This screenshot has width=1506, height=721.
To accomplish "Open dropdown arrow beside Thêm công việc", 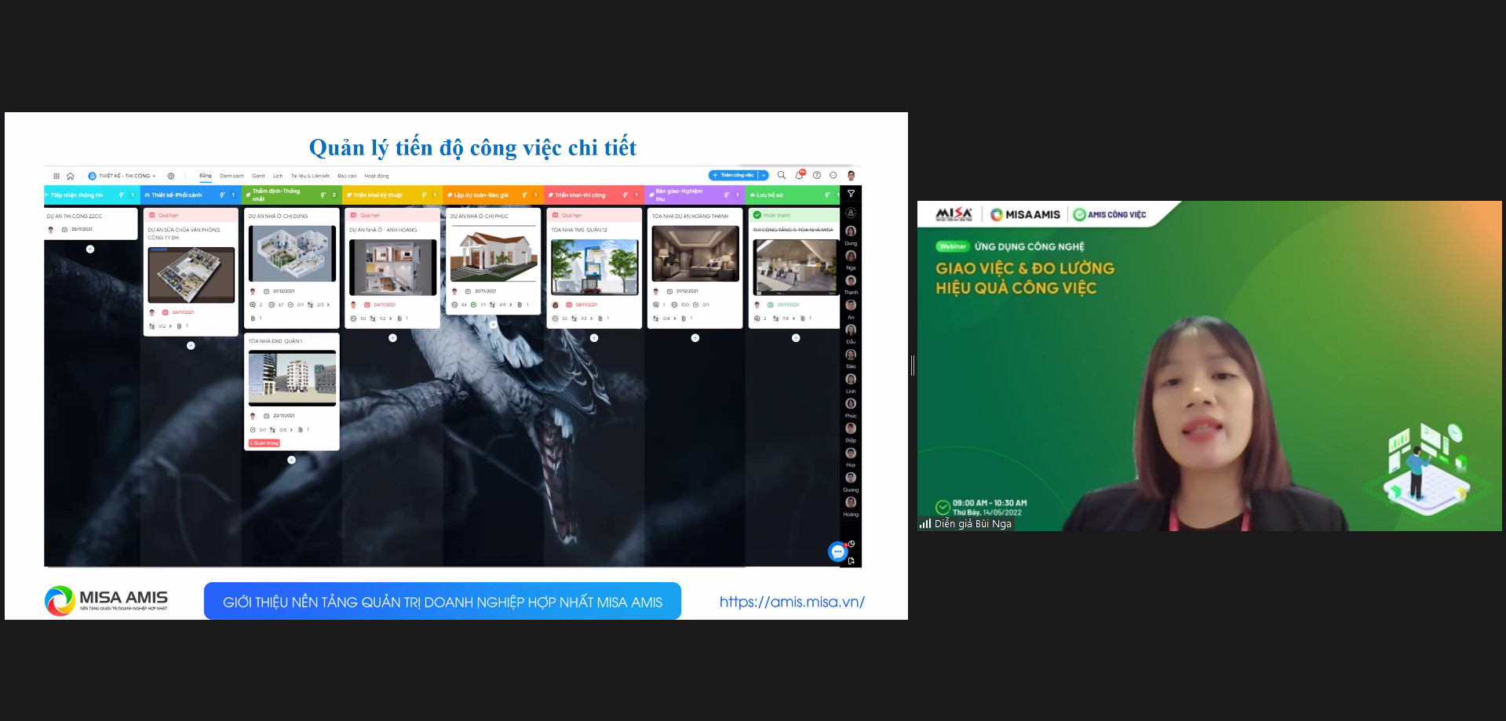I will click(x=764, y=175).
